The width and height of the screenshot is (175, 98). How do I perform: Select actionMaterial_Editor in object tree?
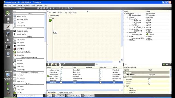point(138,38)
